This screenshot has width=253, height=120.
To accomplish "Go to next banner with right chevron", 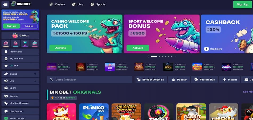I will point(176,57).
